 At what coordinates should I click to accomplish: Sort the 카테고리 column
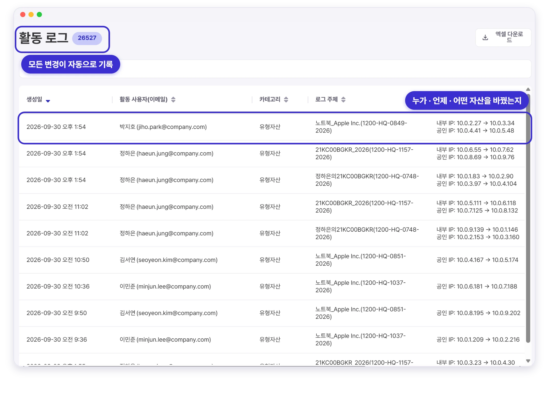click(x=286, y=99)
